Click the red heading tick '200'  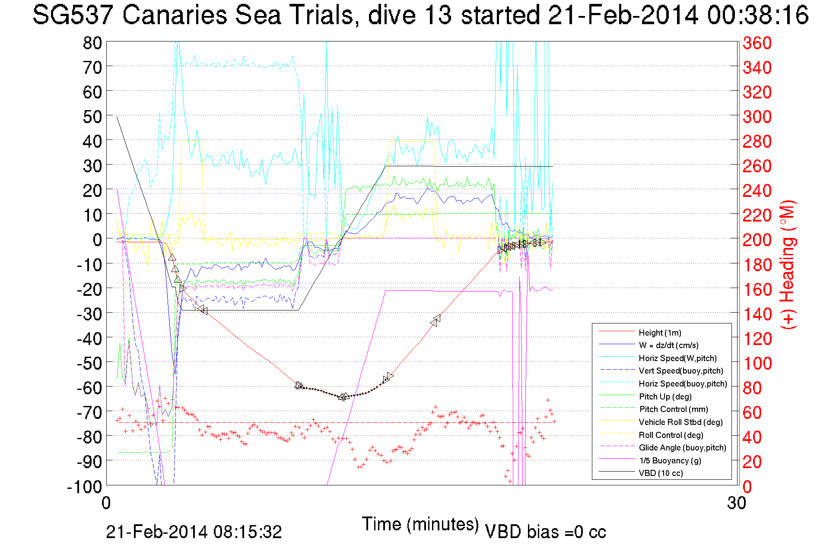tap(757, 240)
